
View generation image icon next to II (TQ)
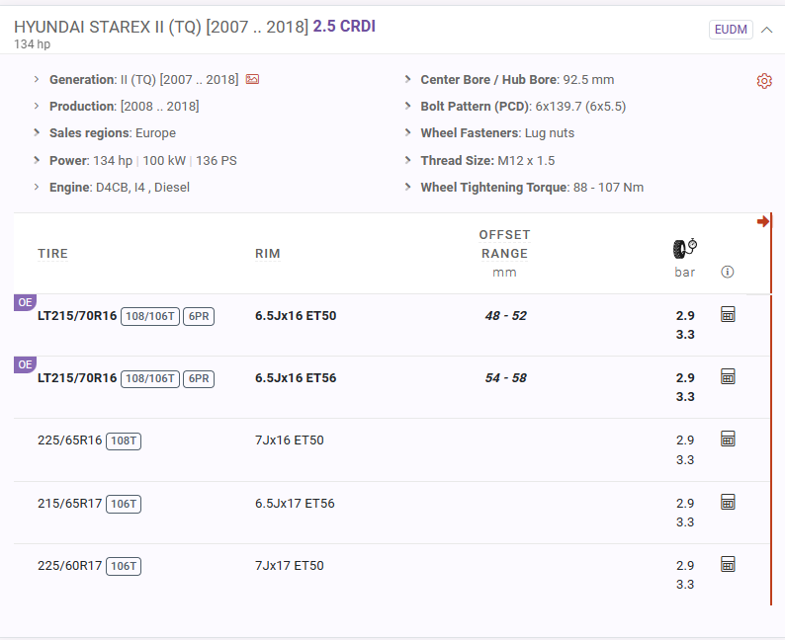point(252,79)
